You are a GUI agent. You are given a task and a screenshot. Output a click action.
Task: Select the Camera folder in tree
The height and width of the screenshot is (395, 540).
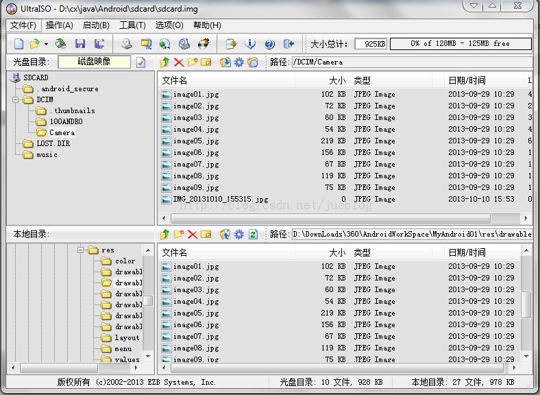point(62,133)
